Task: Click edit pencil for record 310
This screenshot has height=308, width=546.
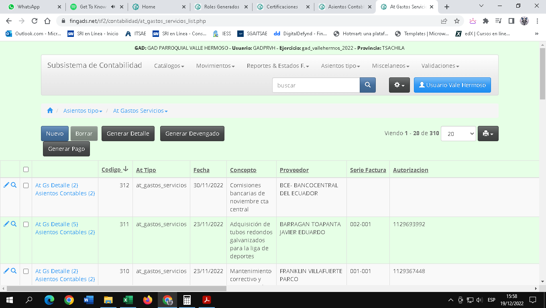Action: [x=6, y=271]
